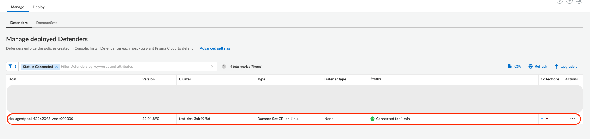Type in the Filter Defenders field
This screenshot has height=139, width=590.
(x=134, y=67)
